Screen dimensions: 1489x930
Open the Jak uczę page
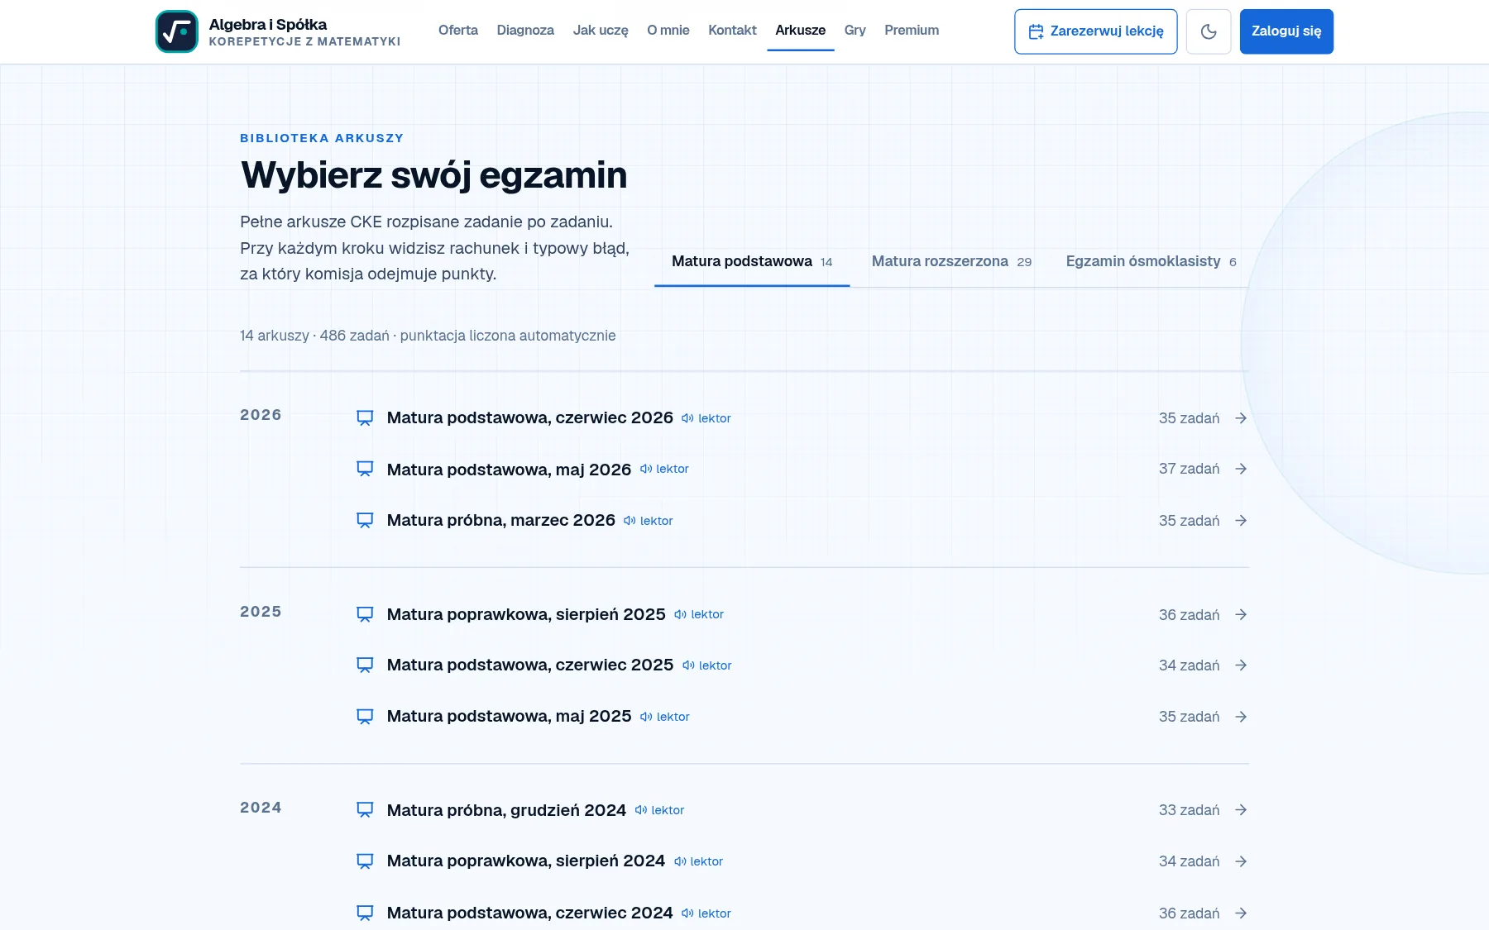coord(601,31)
